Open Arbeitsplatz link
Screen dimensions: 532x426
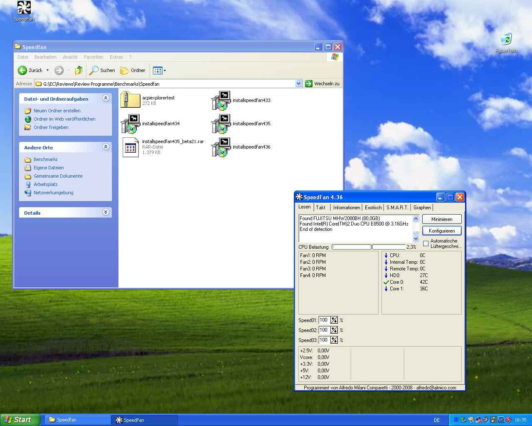(x=46, y=184)
